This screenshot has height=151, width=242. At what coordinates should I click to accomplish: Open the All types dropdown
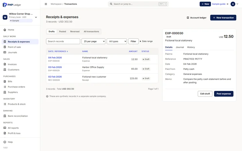click(x=117, y=41)
